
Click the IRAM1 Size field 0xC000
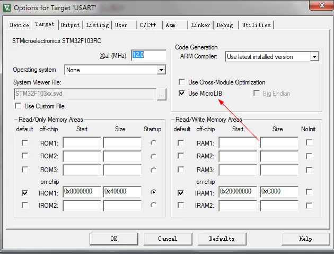coord(279,192)
